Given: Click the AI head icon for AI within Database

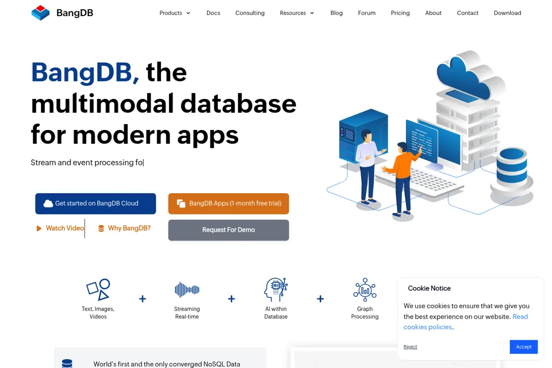Looking at the screenshot, I should click(276, 290).
